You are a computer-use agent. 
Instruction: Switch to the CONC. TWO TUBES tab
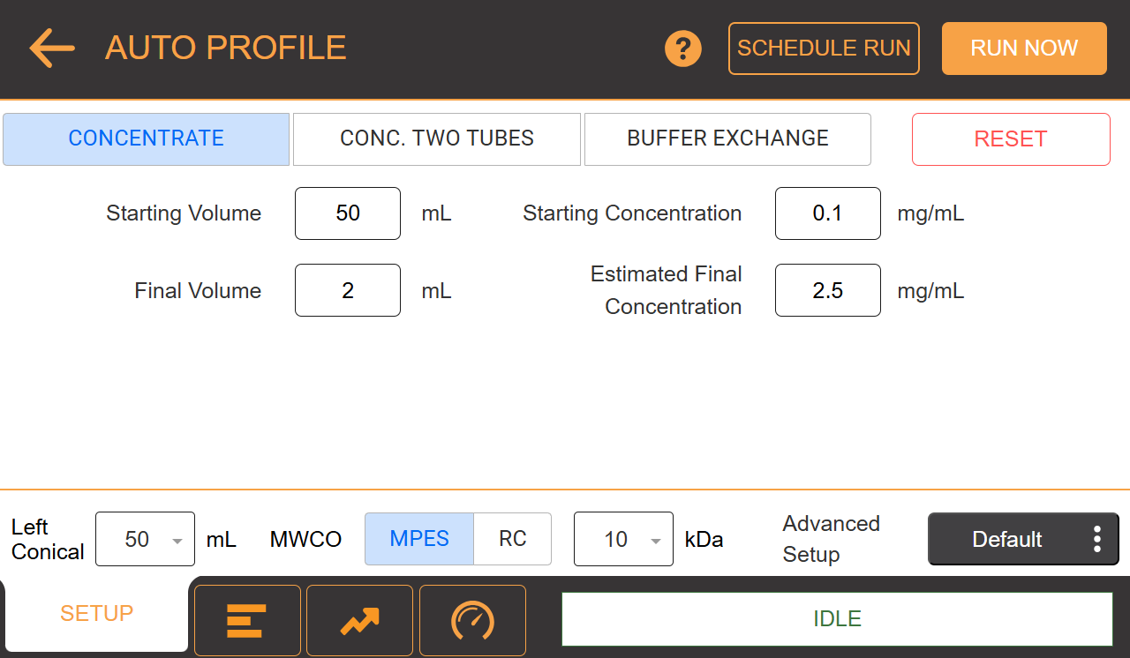[x=437, y=138]
